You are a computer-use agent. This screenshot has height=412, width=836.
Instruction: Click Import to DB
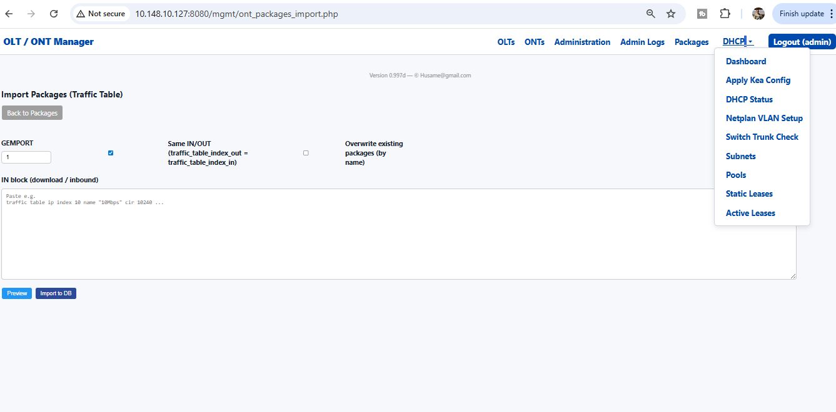pos(56,293)
